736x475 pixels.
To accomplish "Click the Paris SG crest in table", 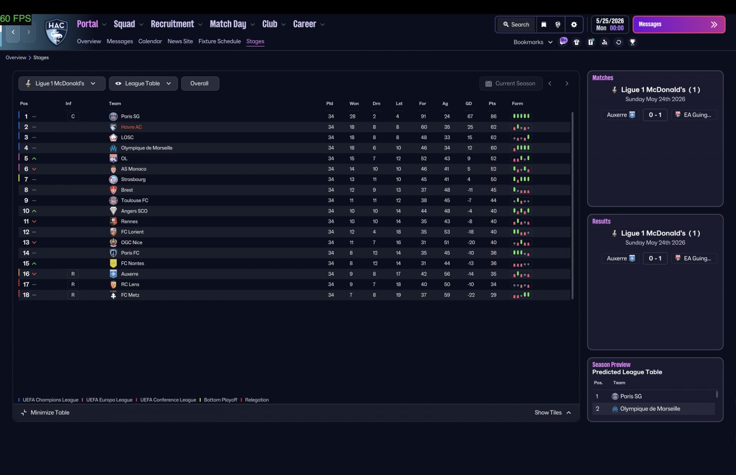I will tap(113, 117).
